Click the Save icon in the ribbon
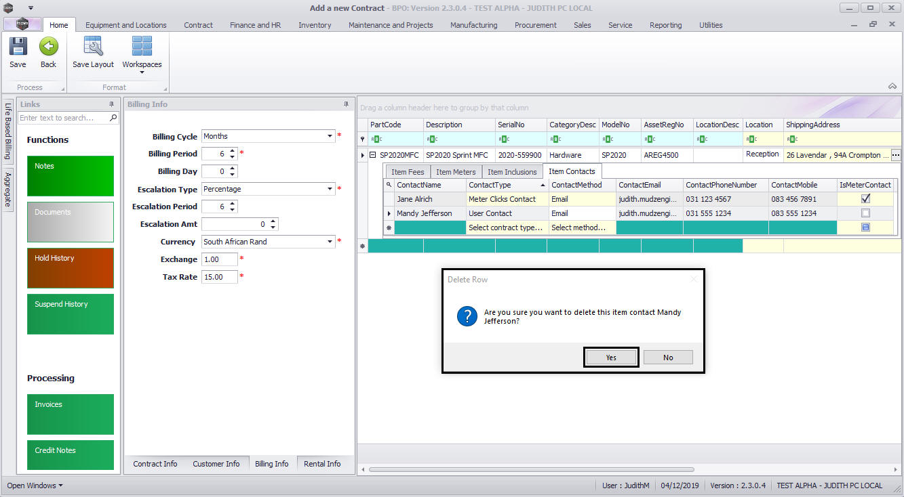904x497 pixels. pos(18,47)
